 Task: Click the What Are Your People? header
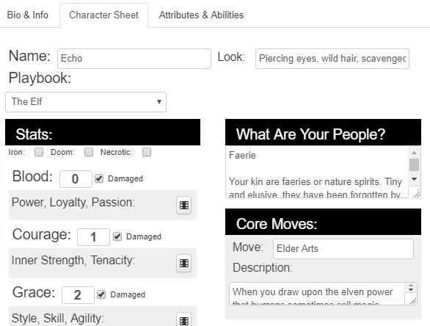click(x=323, y=132)
